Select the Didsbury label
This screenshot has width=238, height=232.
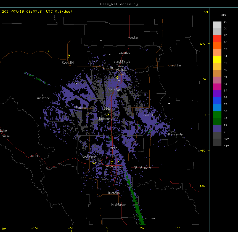(105, 119)
